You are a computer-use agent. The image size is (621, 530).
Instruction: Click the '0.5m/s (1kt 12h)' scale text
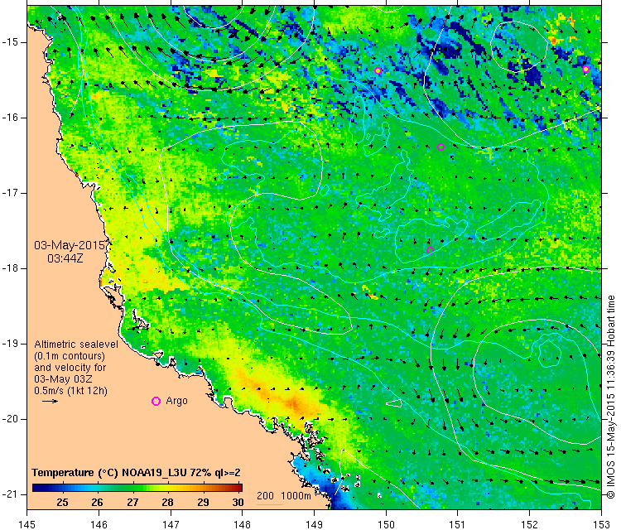70,391
